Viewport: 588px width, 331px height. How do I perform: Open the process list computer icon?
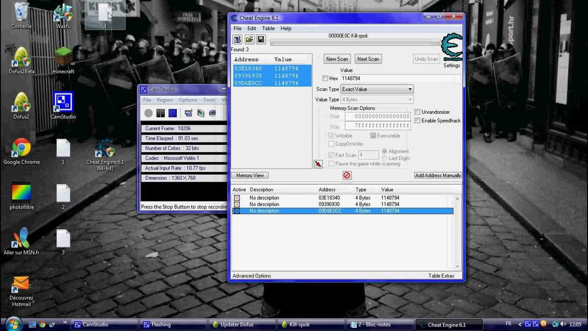pyautogui.click(x=237, y=40)
